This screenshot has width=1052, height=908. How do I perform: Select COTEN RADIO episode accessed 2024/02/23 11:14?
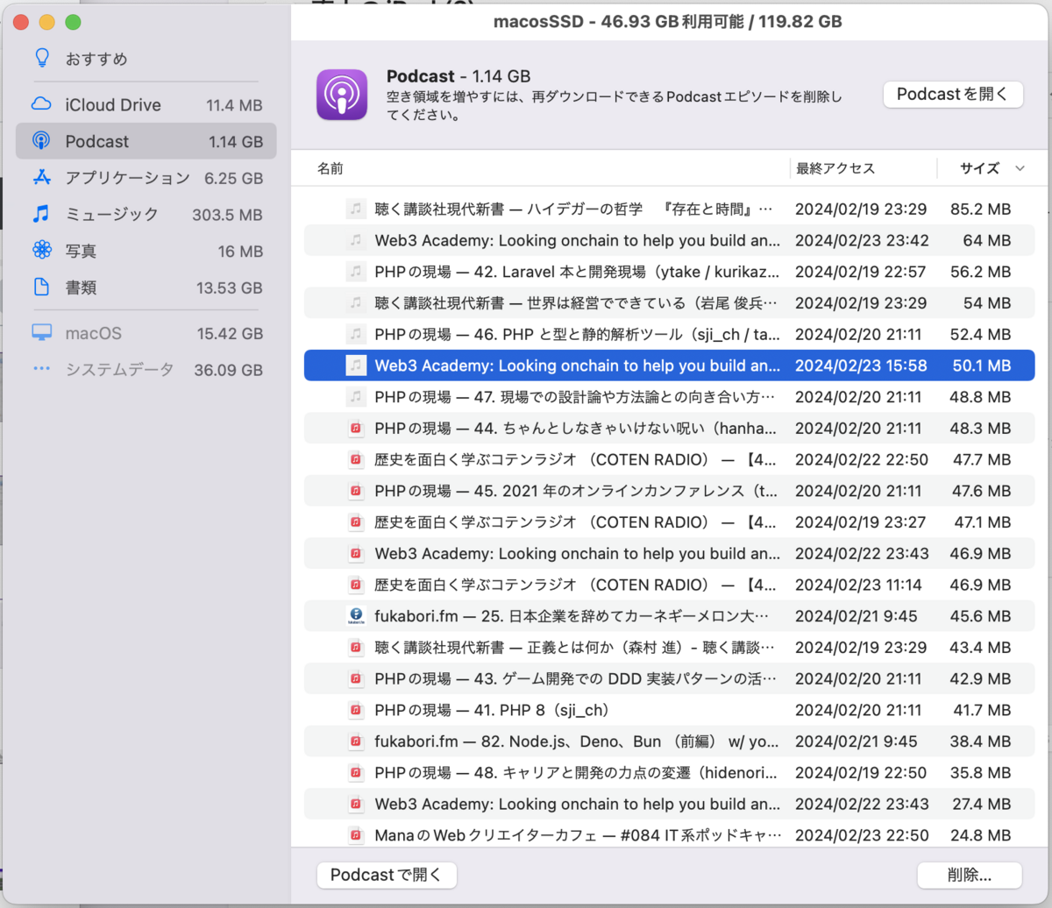point(669,585)
